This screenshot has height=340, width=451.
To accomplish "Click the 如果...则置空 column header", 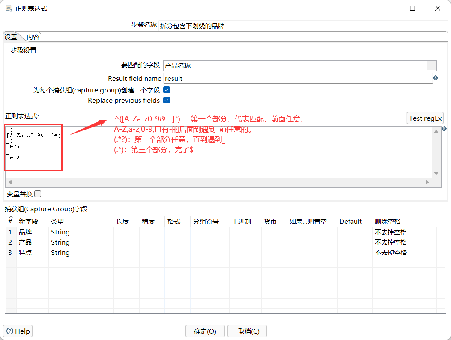I will coord(312,222).
